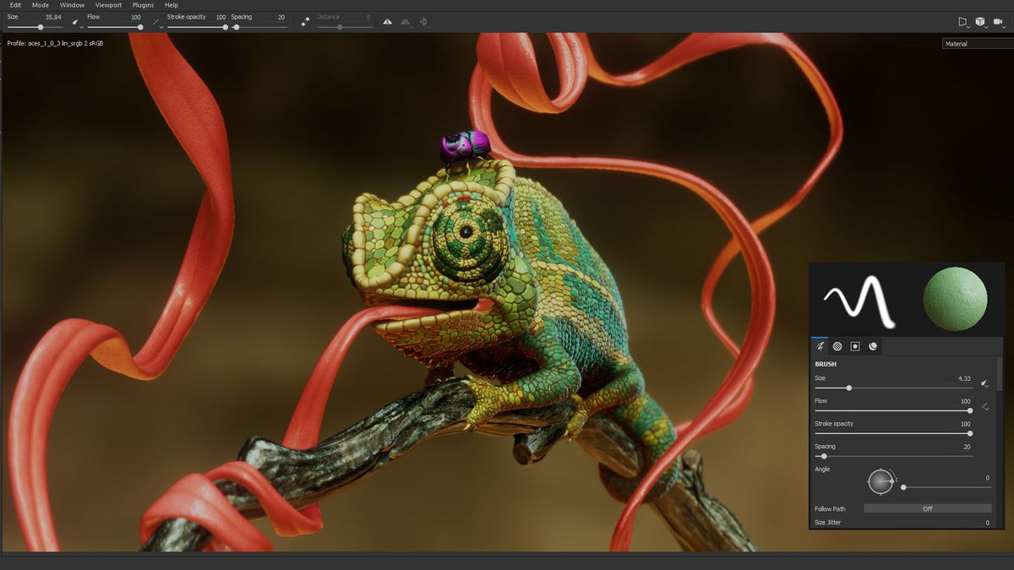The image size is (1014, 570).
Task: Click the perspective projection icon near Material label
Action: click(963, 22)
